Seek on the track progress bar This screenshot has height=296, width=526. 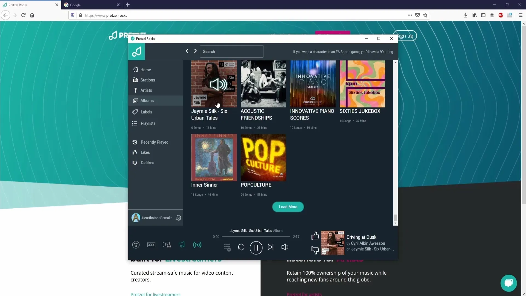256,237
